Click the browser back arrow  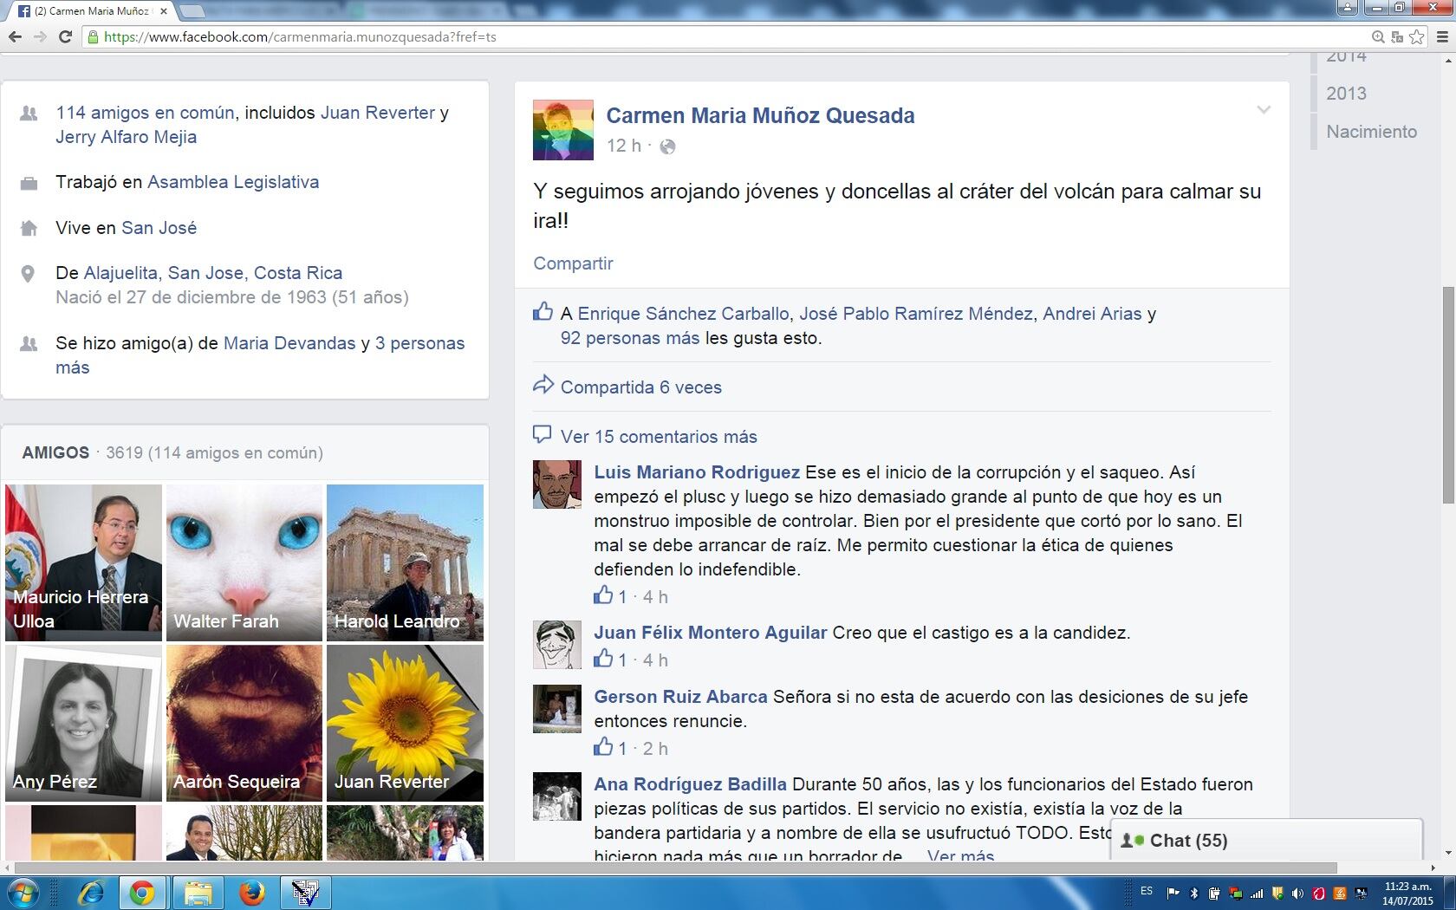pos(15,36)
